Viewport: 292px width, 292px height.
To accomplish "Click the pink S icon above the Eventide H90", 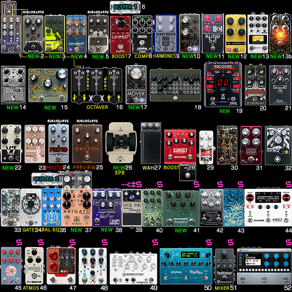I will 289,184.
